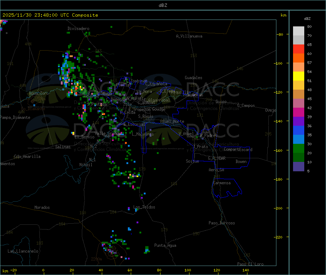Click the -80 km vertical axis tick label
The height and width of the screenshot is (275, 326).
click(280, 34)
